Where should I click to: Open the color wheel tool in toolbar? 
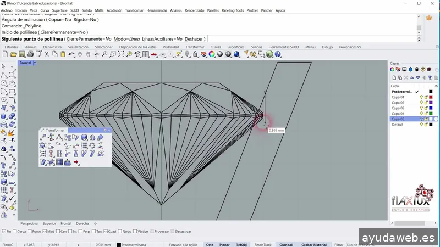(x=212, y=54)
